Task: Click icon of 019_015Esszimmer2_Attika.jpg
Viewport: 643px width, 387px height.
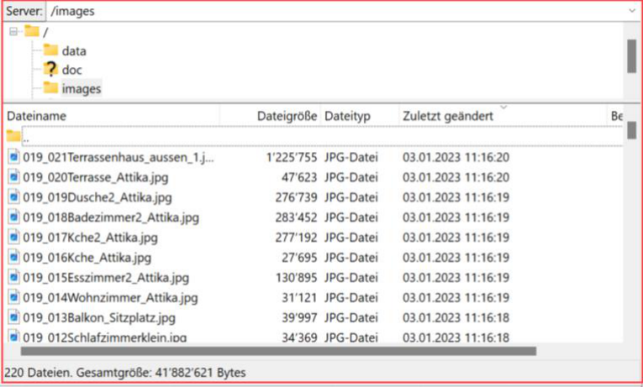Action: 14,277
